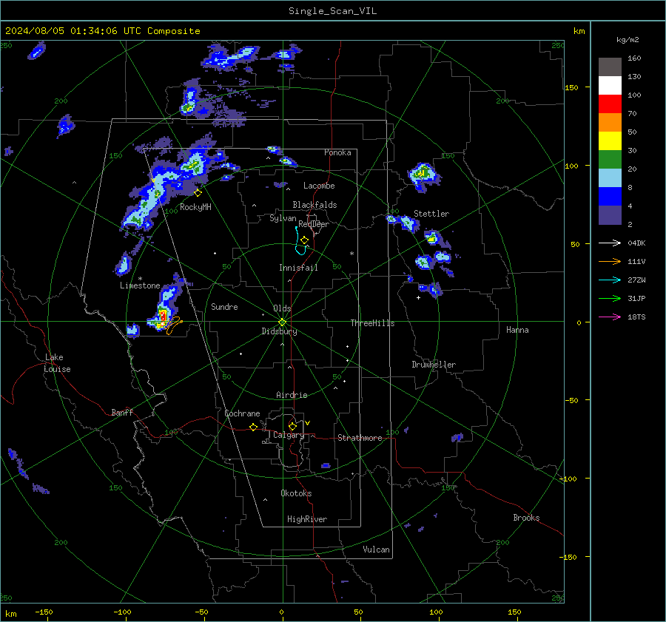Click the Sylvan label
666x622 pixels.
click(x=283, y=218)
